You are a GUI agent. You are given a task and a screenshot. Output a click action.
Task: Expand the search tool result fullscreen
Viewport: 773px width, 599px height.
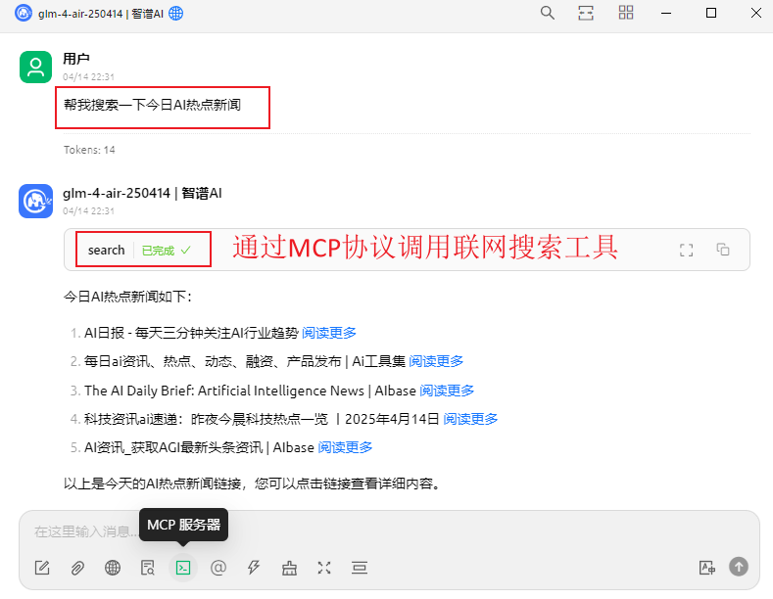[x=686, y=250]
